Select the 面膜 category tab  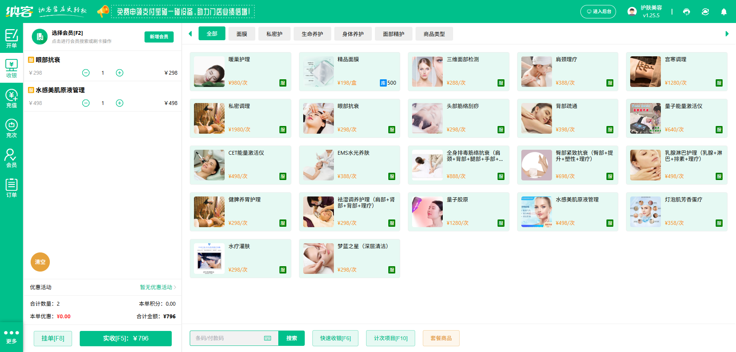click(x=242, y=34)
